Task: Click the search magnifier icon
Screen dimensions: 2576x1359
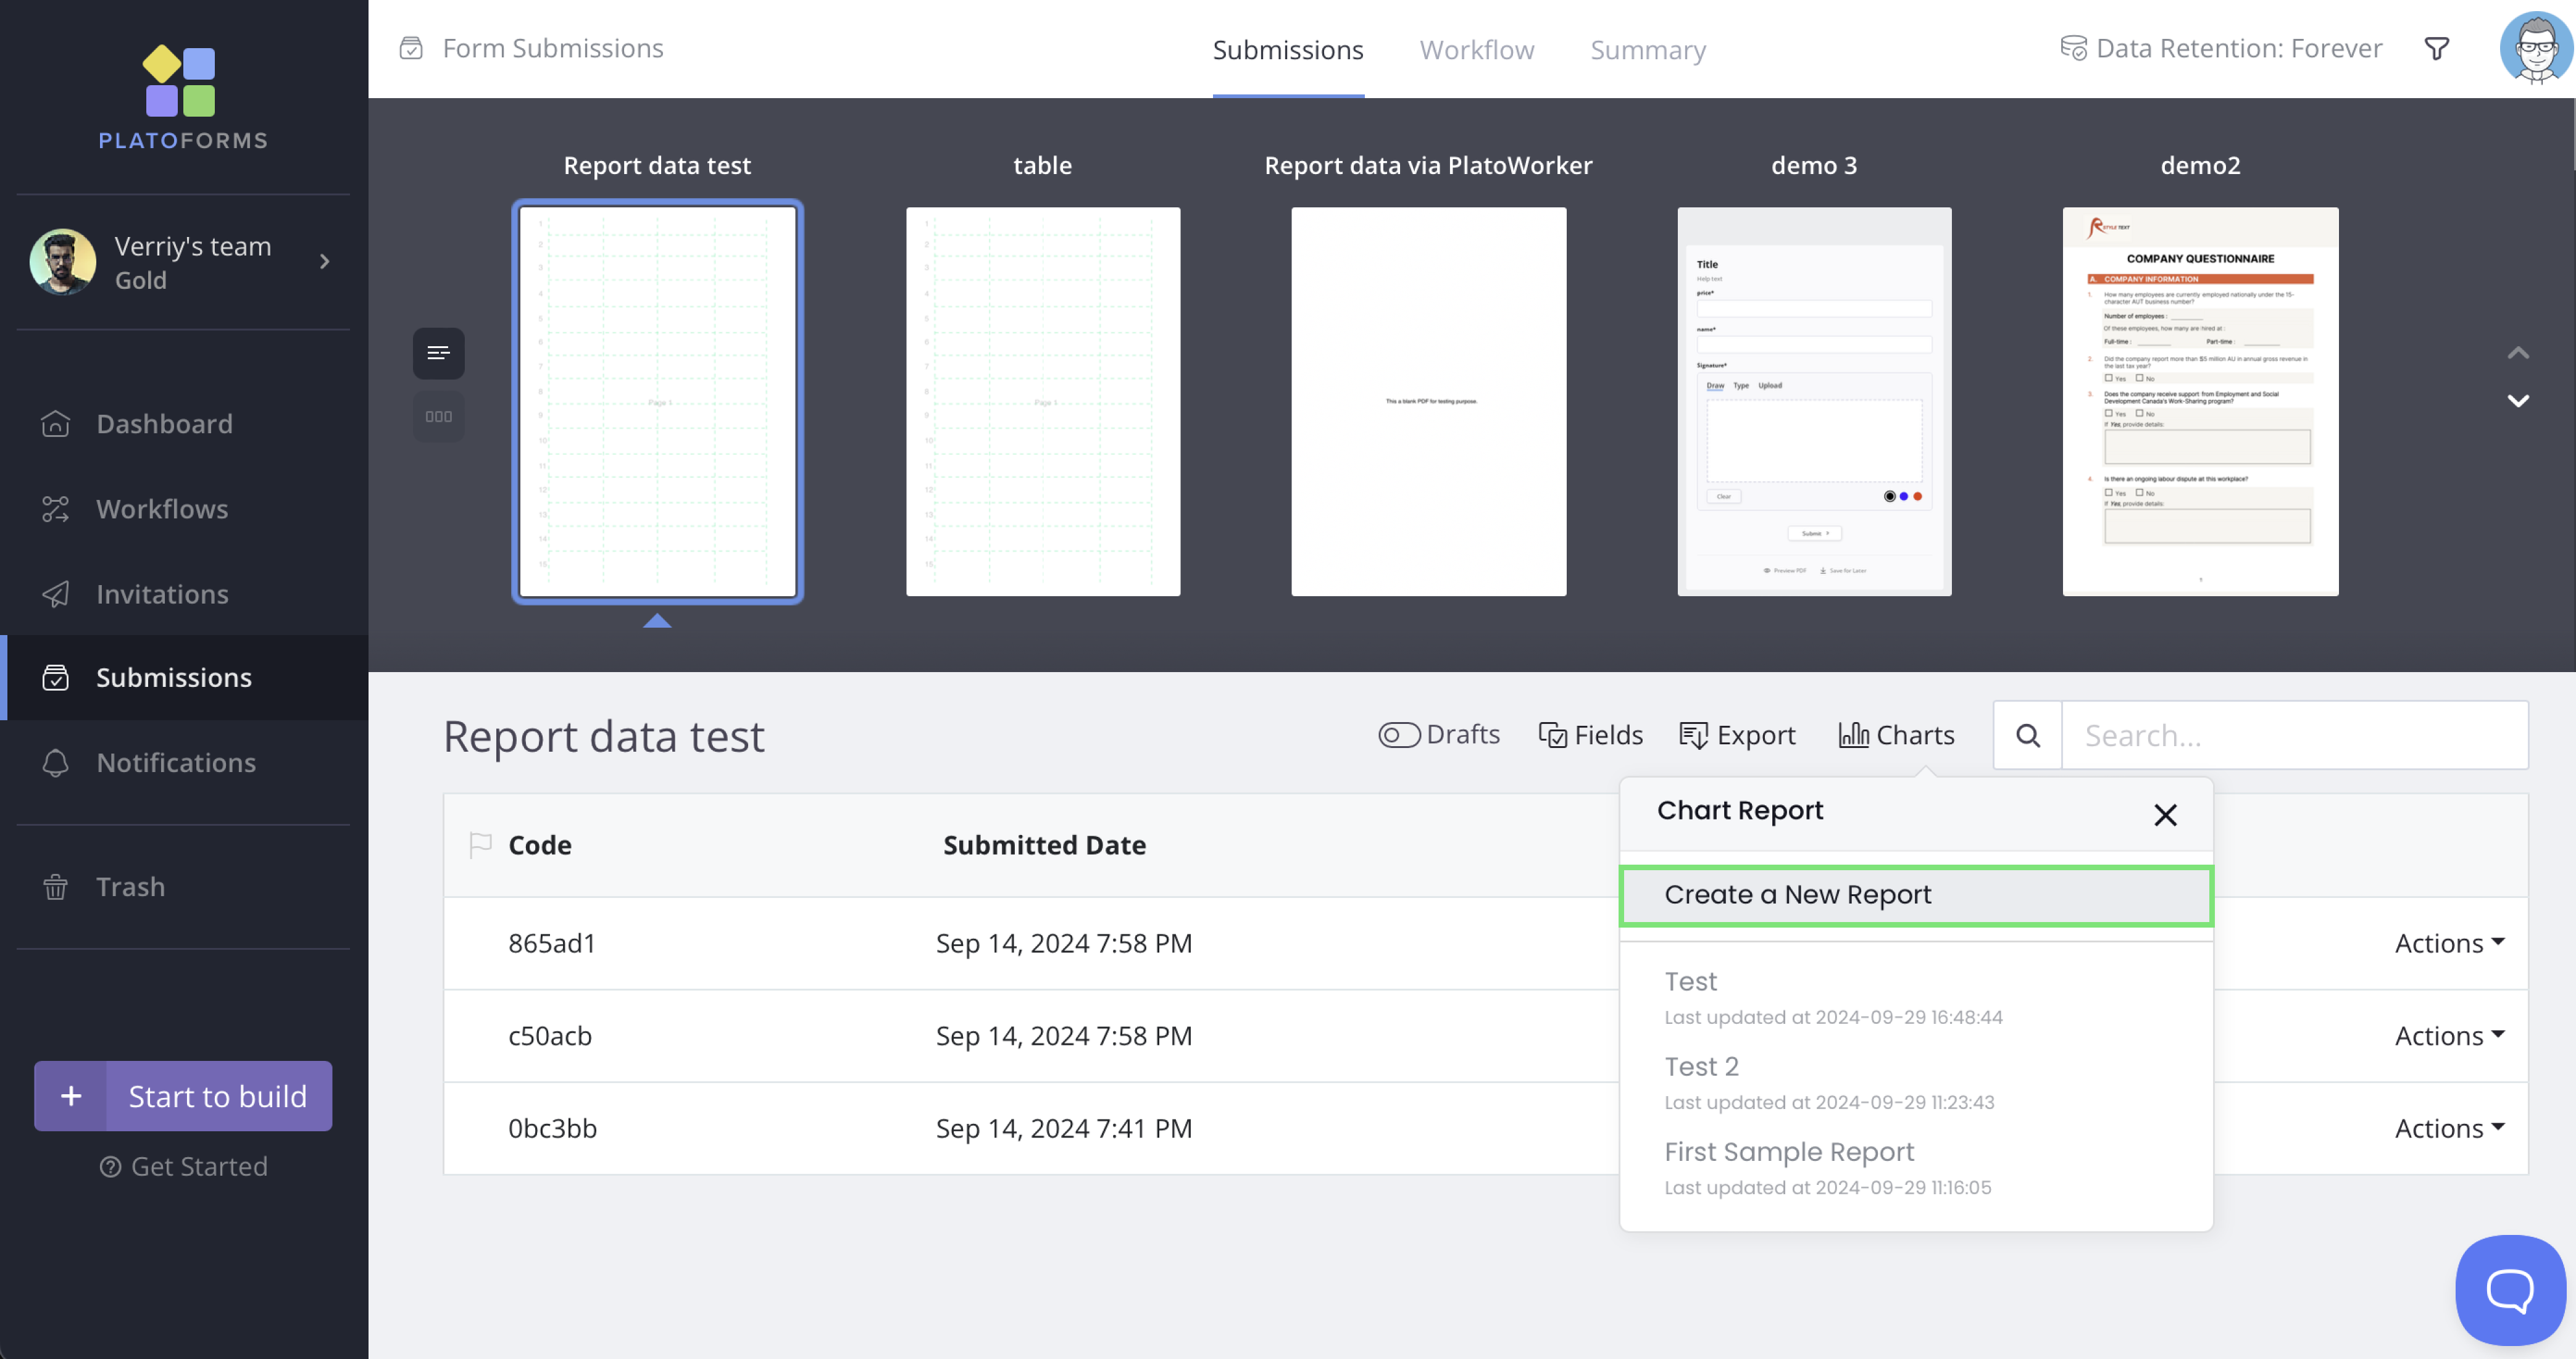Action: point(2027,735)
